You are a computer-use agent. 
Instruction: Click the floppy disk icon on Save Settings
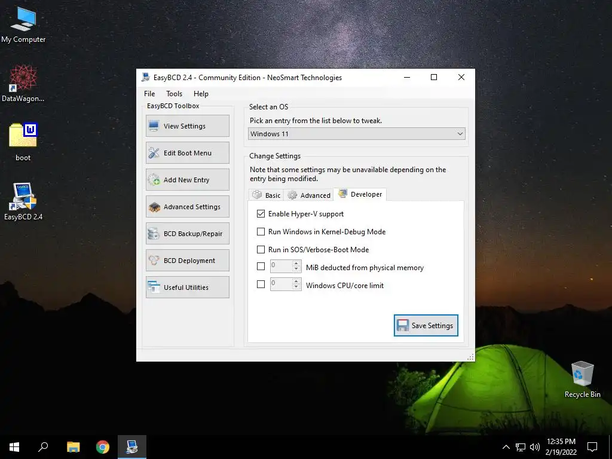click(x=403, y=325)
